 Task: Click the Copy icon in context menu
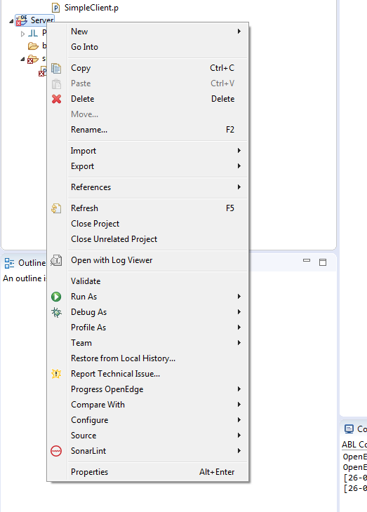coord(56,68)
